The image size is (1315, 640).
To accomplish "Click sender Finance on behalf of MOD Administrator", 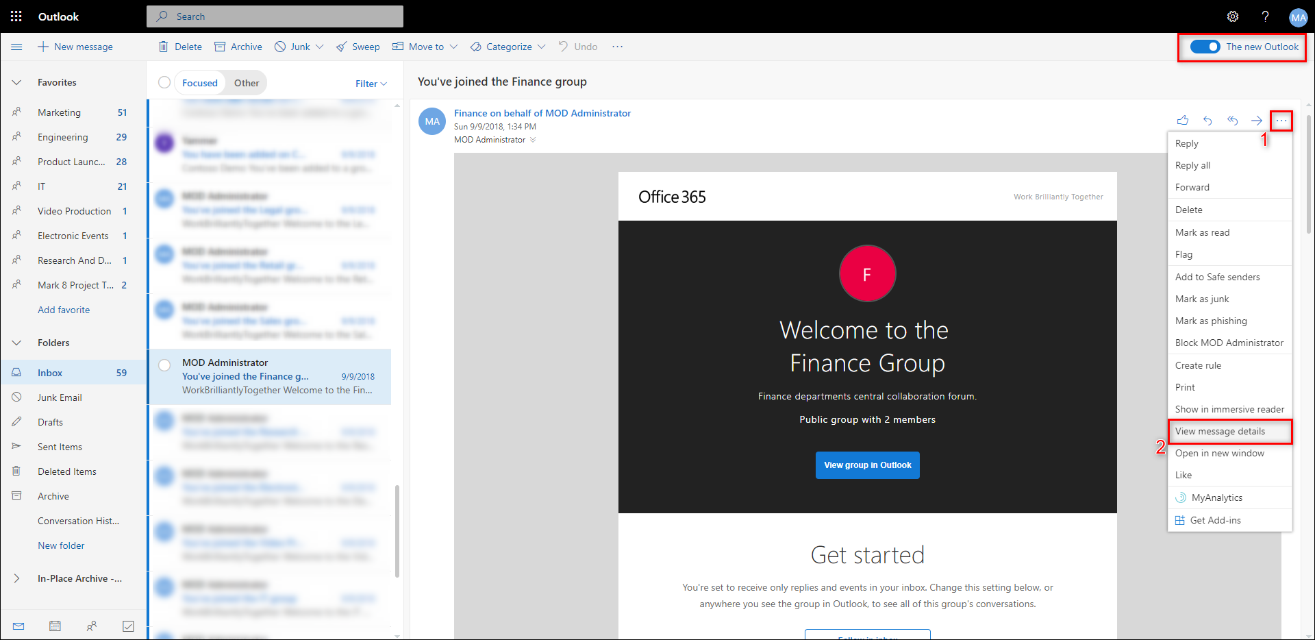I will click(x=542, y=113).
